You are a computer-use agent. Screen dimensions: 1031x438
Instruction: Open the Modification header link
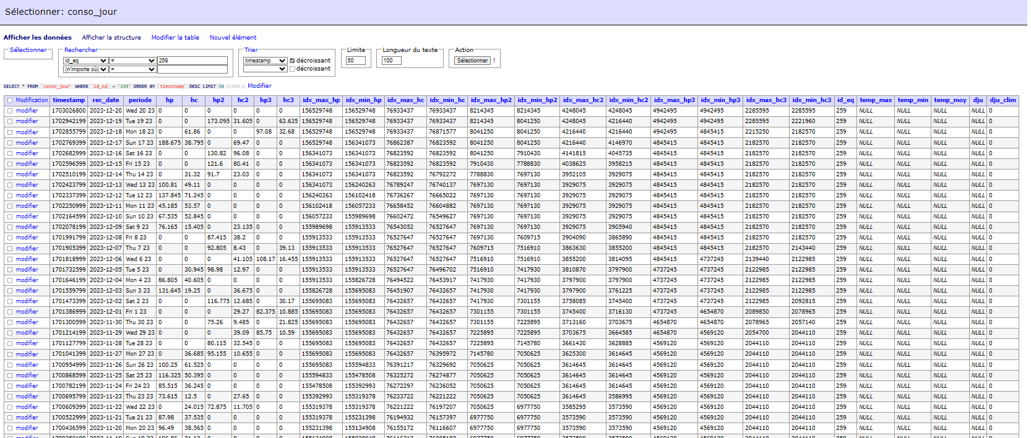point(32,100)
